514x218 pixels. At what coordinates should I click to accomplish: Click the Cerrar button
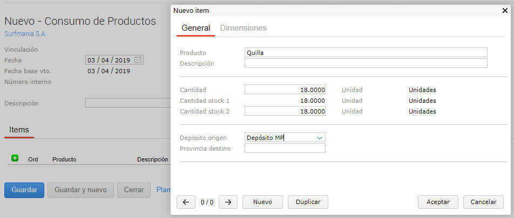click(133, 190)
